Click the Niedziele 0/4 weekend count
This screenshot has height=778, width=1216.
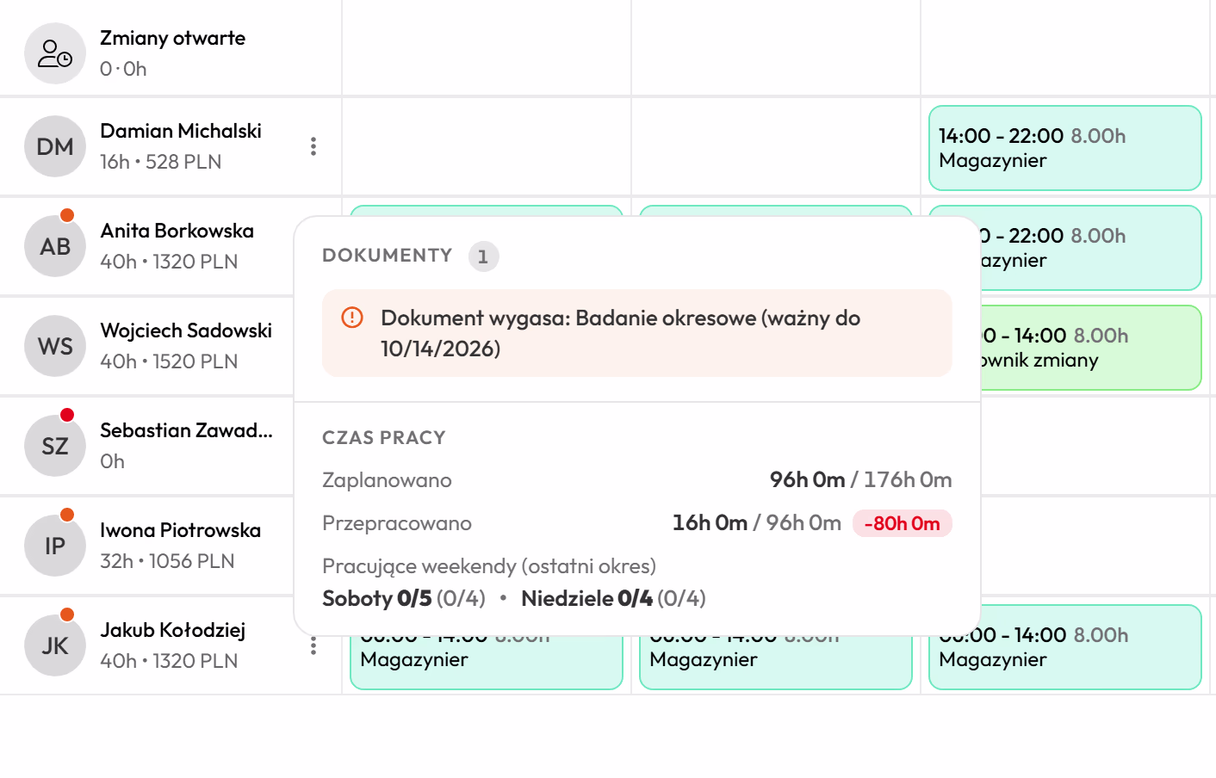pos(613,598)
